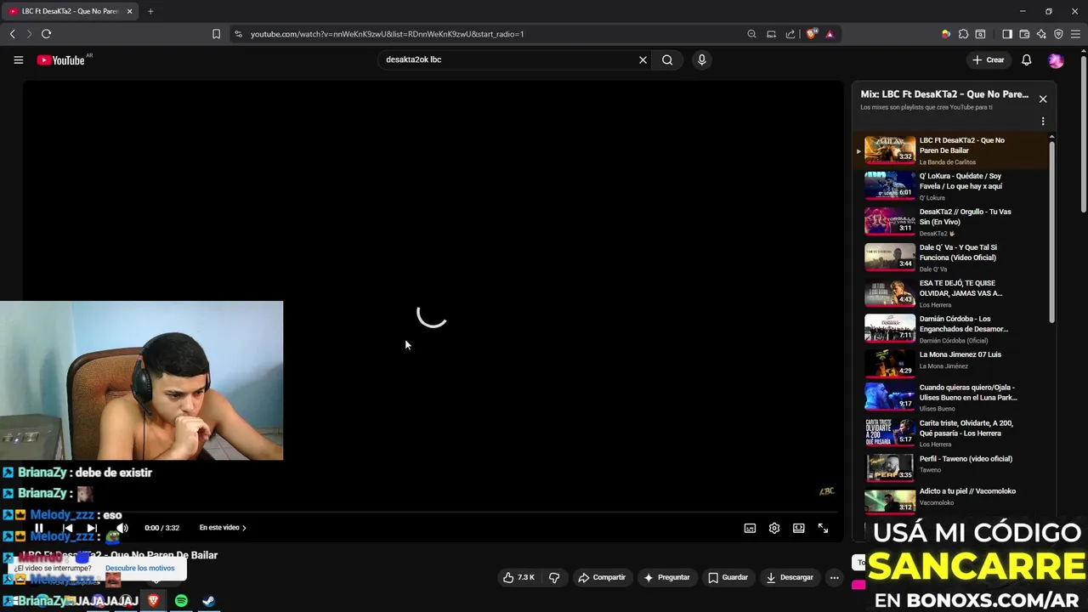Viewport: 1088px width, 612px height.
Task: Click the Descargar button
Action: click(790, 577)
